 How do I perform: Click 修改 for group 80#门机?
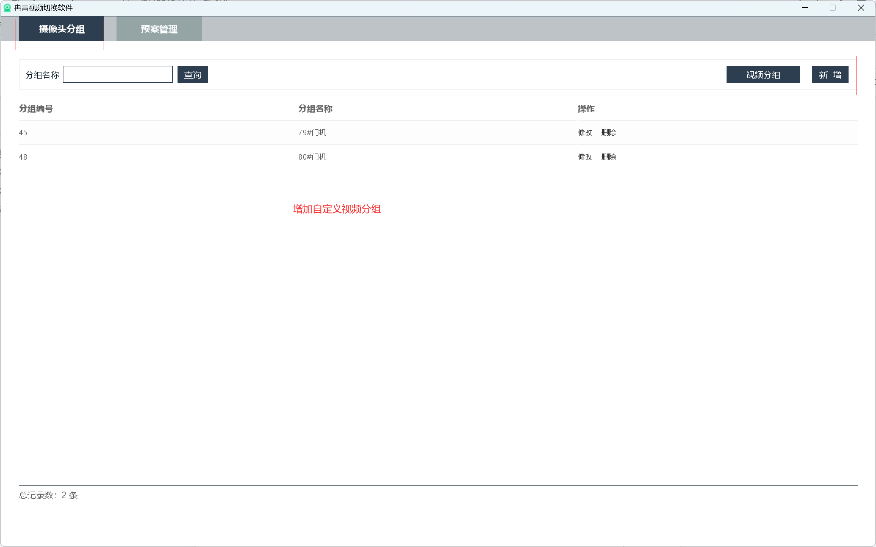point(585,157)
